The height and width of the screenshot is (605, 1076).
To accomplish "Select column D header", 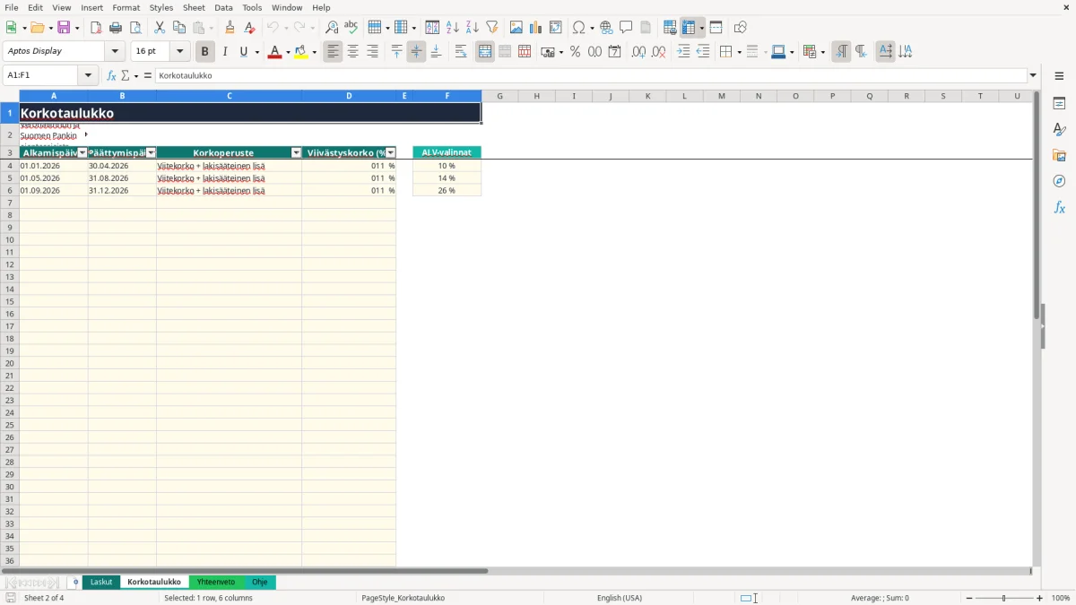I will tap(349, 96).
